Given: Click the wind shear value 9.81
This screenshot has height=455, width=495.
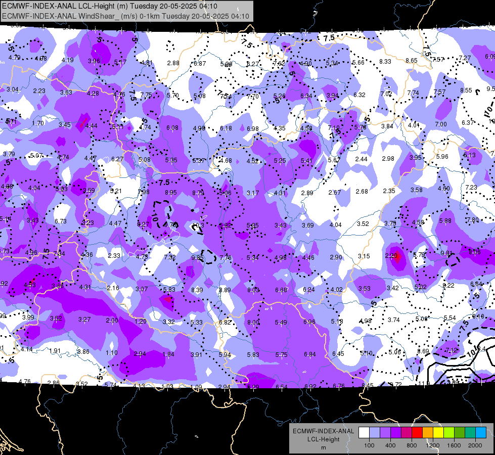Looking at the screenshot, I should pos(446,253).
